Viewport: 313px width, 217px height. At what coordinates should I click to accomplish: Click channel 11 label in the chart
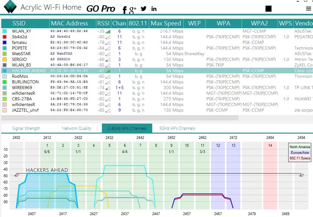202,146
